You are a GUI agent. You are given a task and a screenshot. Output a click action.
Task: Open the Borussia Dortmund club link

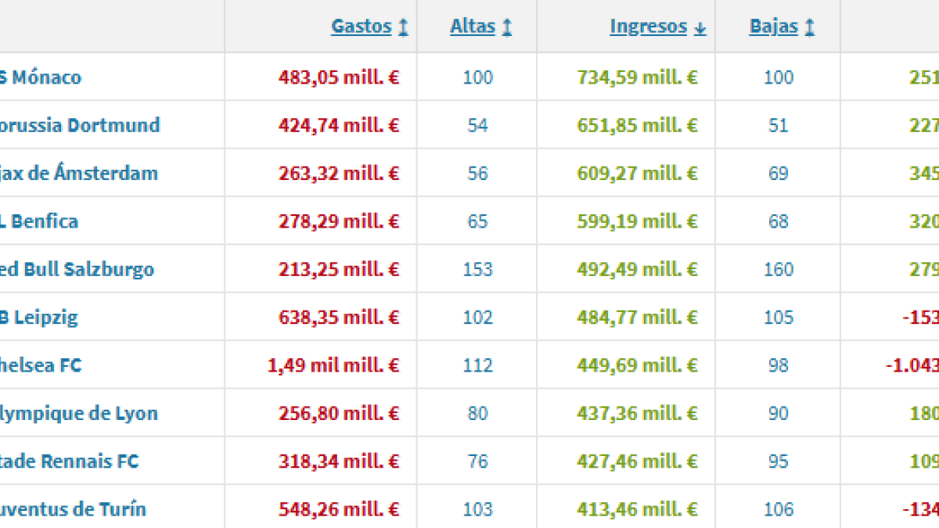point(80,125)
